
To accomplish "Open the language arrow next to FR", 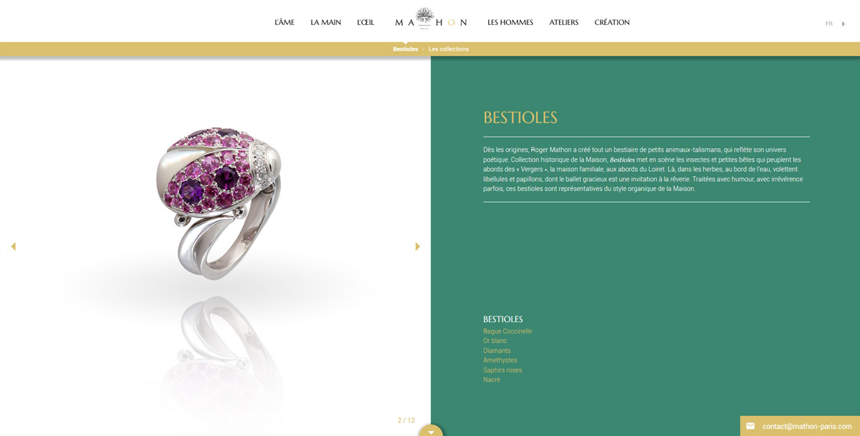I will (x=844, y=24).
